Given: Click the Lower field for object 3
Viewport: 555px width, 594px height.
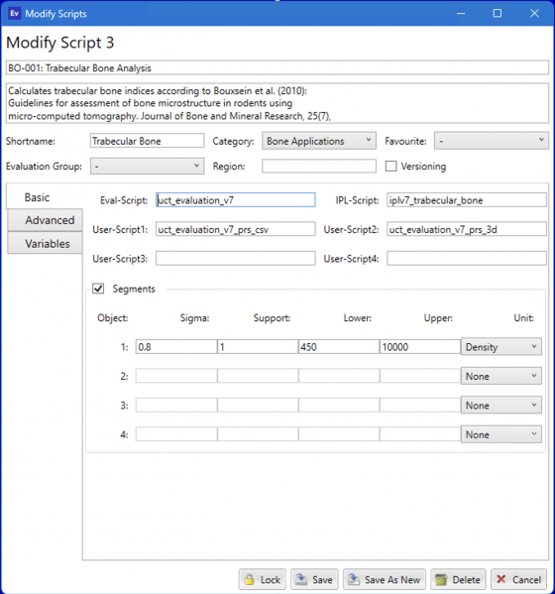Looking at the screenshot, I should [x=339, y=405].
